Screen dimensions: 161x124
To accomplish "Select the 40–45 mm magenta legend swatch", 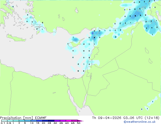I will click(69, 121).
